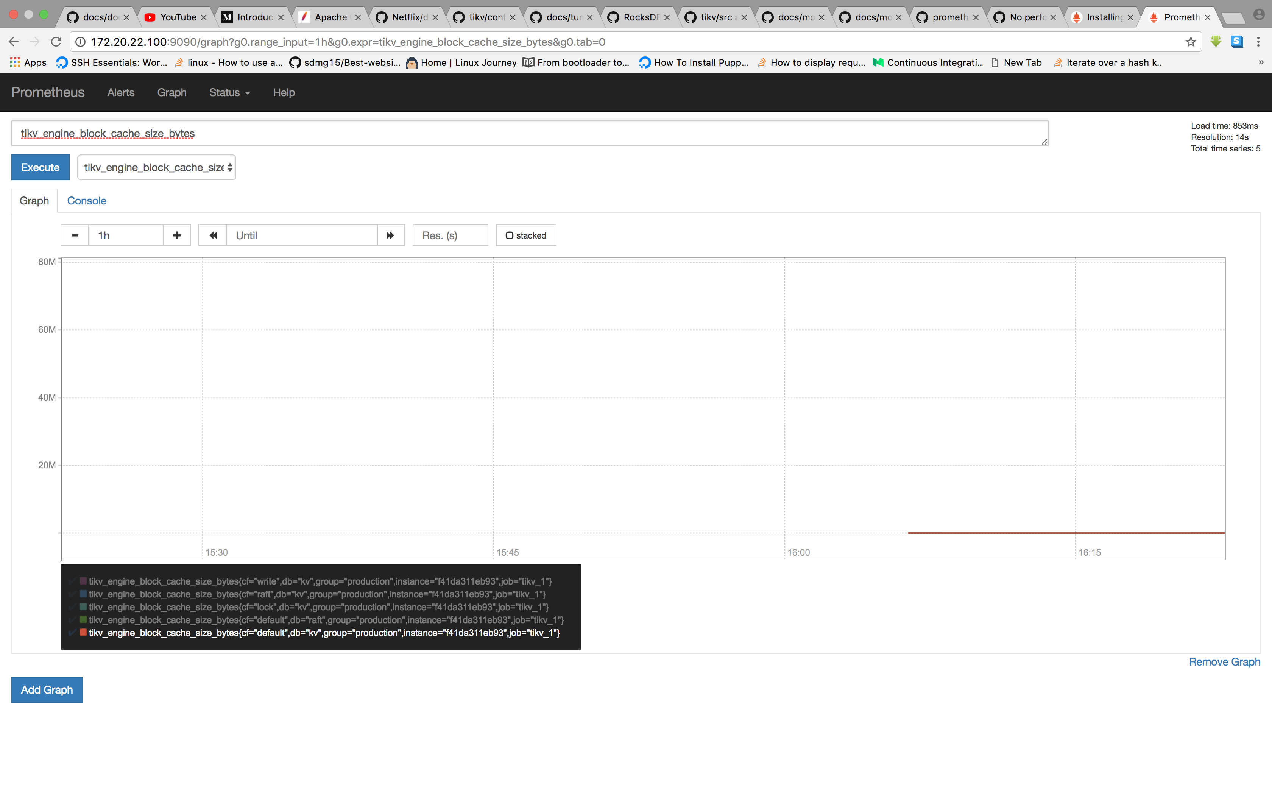Click the Remove Graph link

pos(1225,661)
